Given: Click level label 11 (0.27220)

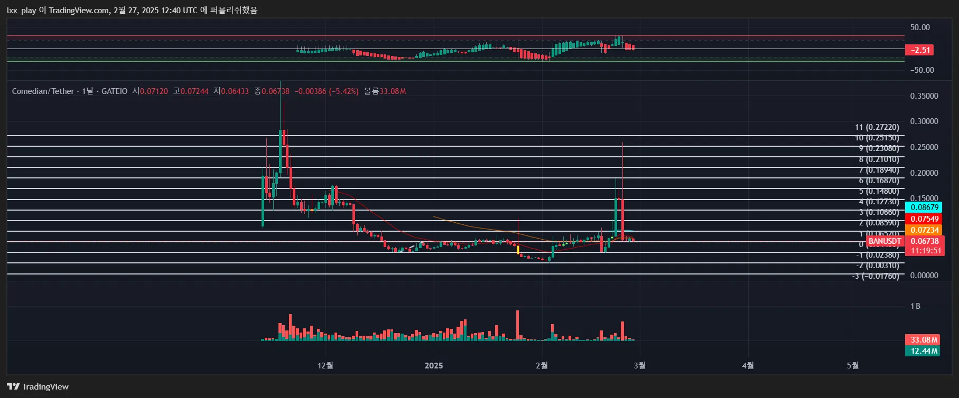Looking at the screenshot, I should [877, 127].
